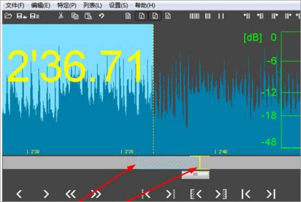Open the 设置(S) menu
This screenshot has height=202, width=301.
118,5
